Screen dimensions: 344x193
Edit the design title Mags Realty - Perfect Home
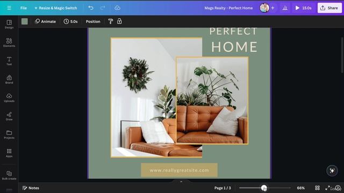point(228,8)
